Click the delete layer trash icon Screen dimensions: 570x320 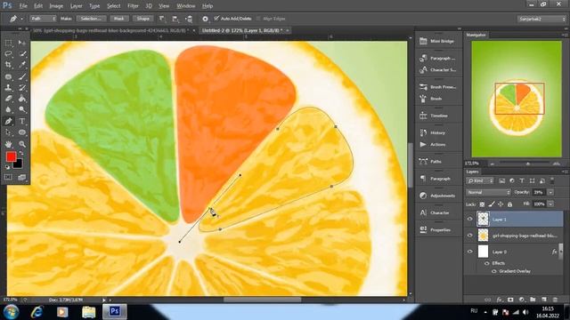(555, 300)
